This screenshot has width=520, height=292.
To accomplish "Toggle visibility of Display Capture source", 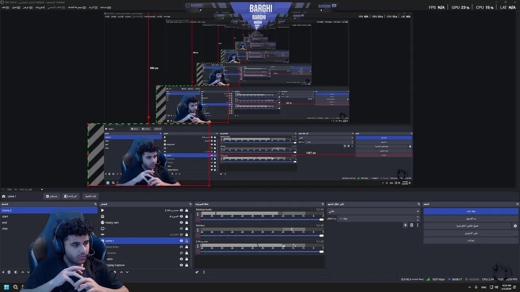I will pyautogui.click(x=181, y=265).
